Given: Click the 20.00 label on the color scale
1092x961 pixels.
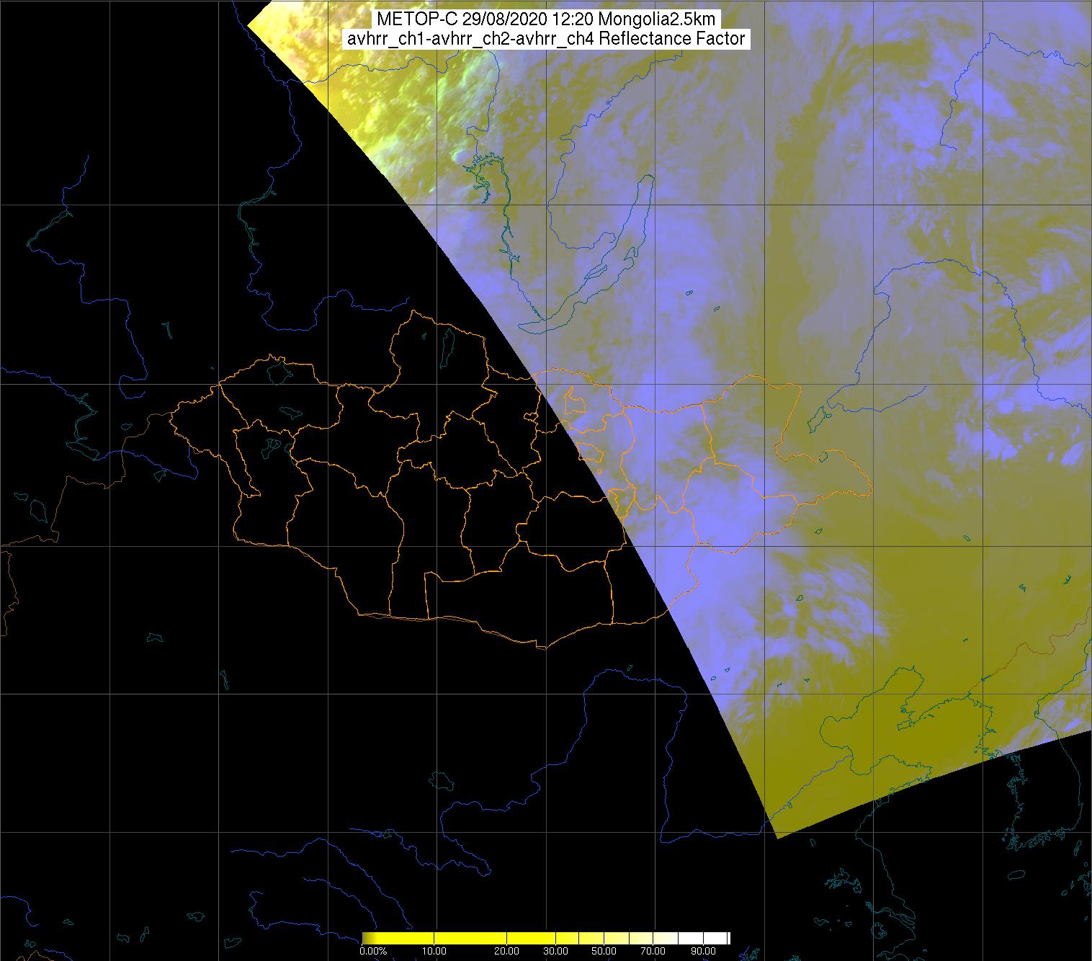Looking at the screenshot, I should (x=507, y=951).
